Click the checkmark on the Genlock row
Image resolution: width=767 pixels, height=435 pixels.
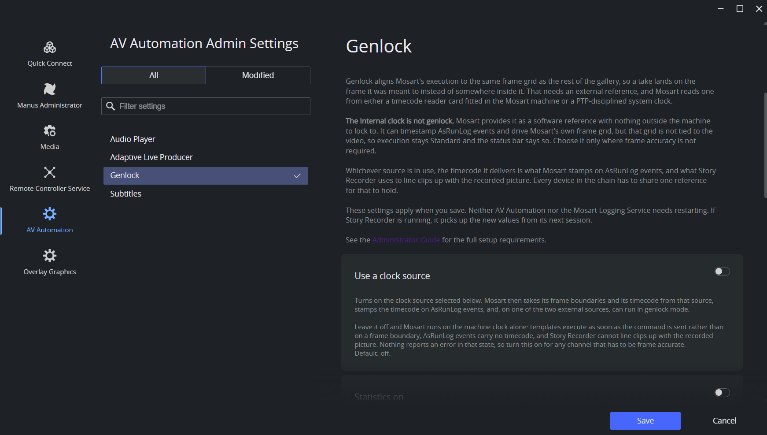(x=297, y=176)
